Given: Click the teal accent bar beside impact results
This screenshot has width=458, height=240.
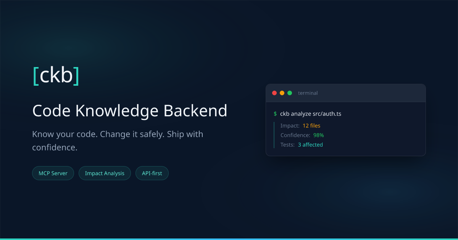Looking at the screenshot, I should coord(274,135).
